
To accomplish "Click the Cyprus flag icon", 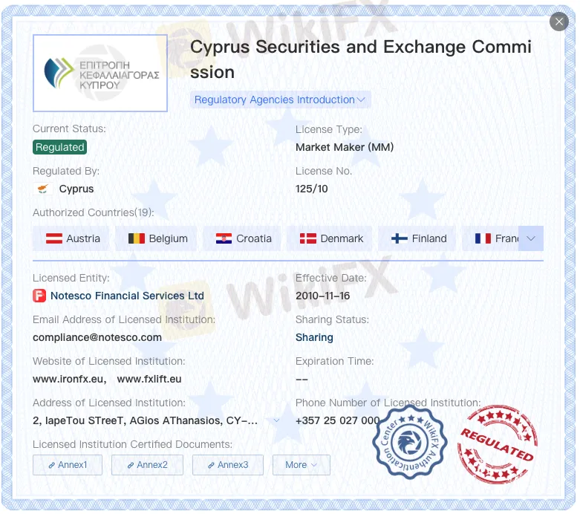I will [43, 189].
